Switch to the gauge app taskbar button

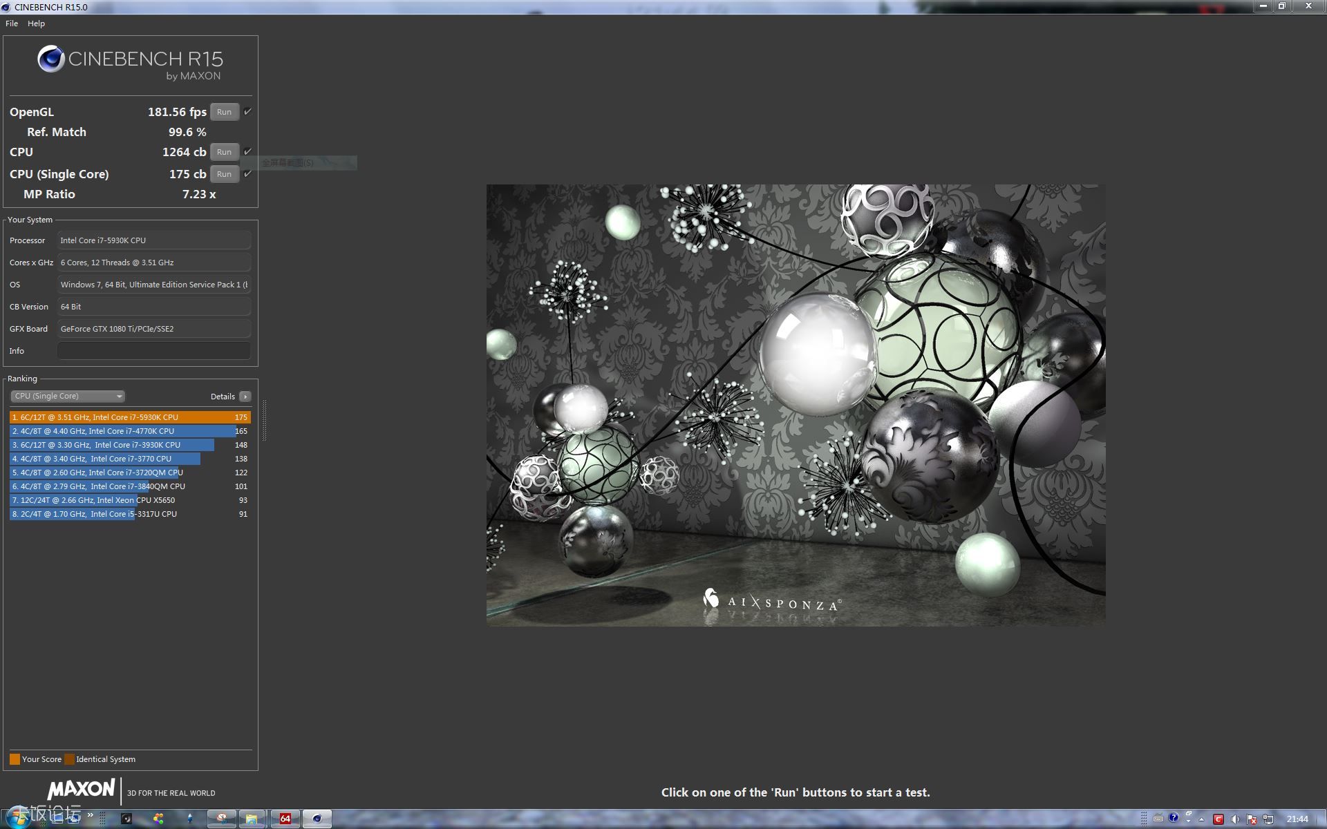222,819
